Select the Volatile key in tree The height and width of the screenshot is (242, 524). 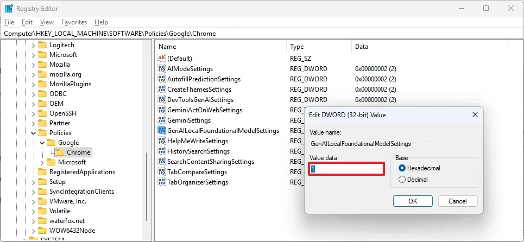coord(60,211)
